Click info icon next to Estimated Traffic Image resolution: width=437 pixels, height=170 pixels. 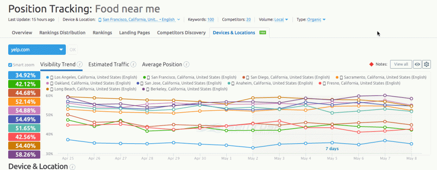click(x=133, y=64)
